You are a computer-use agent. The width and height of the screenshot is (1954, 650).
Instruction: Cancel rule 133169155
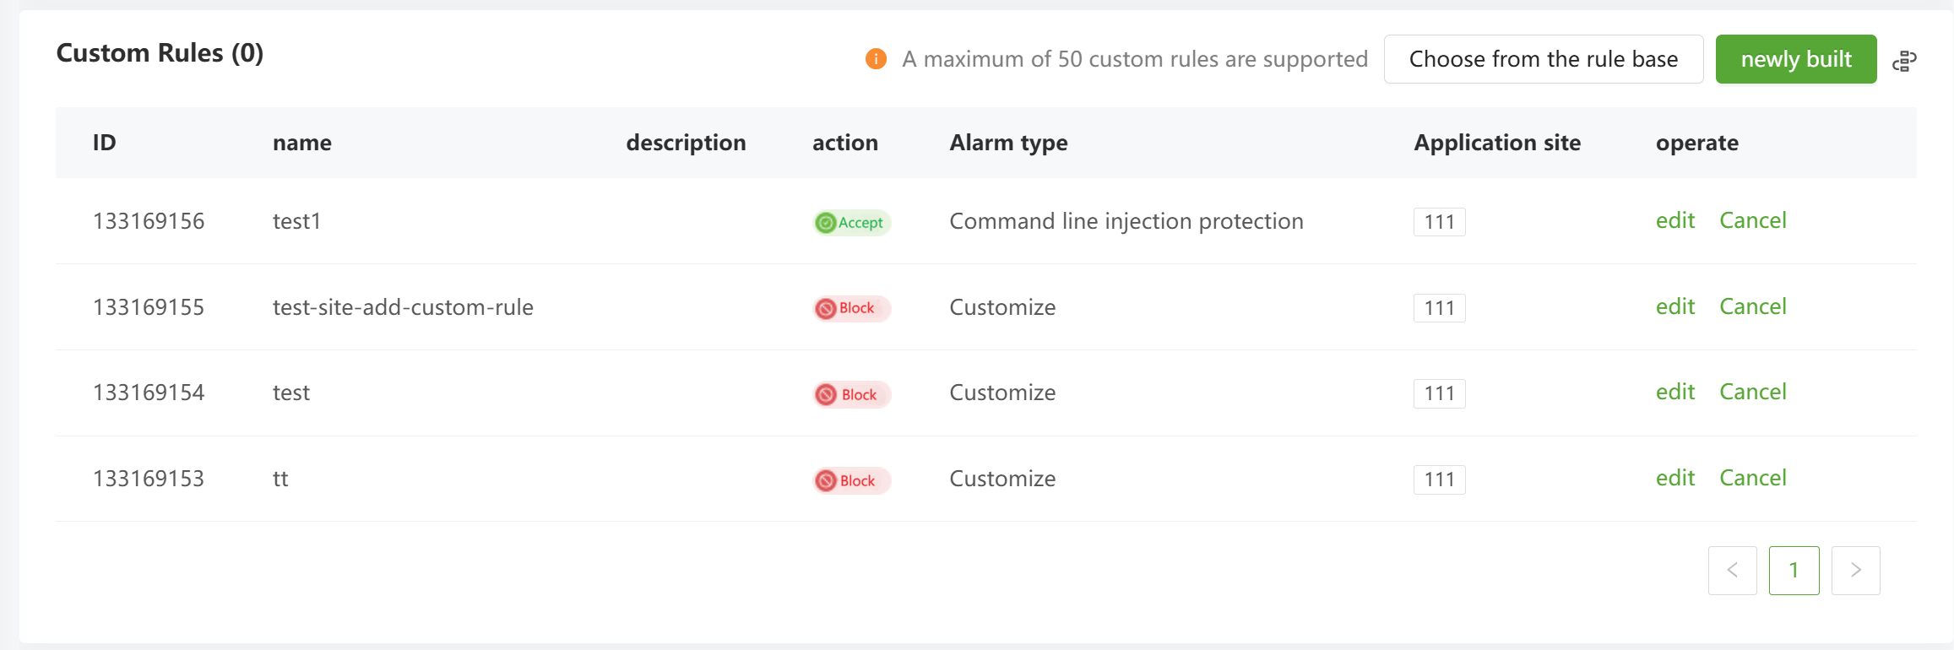coord(1753,306)
